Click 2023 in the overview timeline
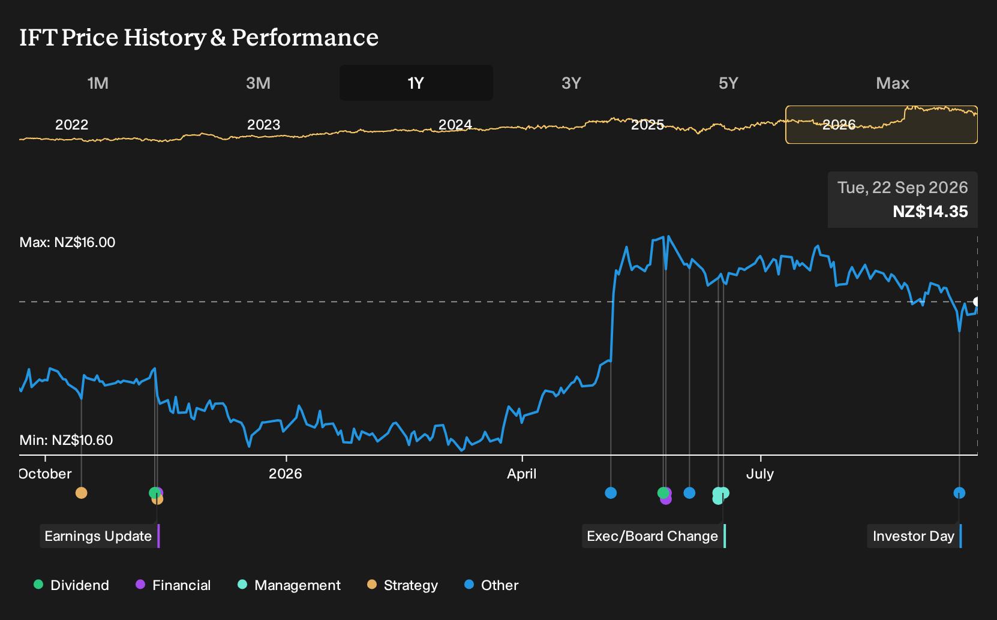 (264, 125)
